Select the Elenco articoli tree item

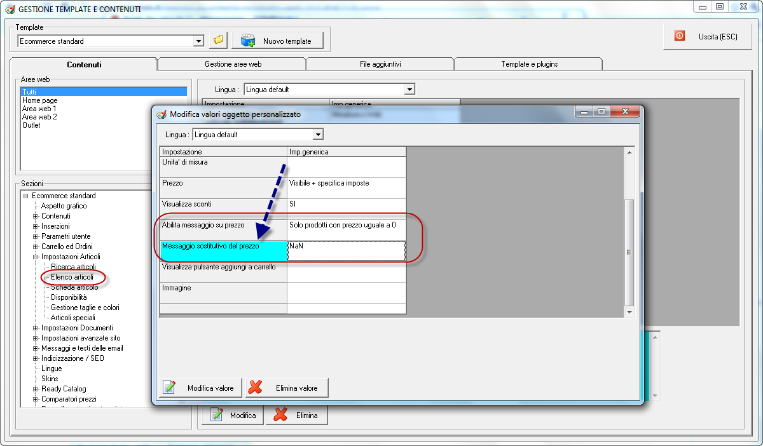pyautogui.click(x=72, y=277)
